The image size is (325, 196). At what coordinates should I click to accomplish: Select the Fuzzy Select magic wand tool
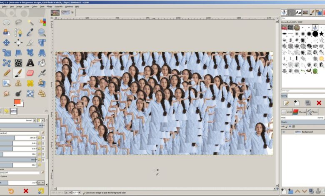point(30,22)
